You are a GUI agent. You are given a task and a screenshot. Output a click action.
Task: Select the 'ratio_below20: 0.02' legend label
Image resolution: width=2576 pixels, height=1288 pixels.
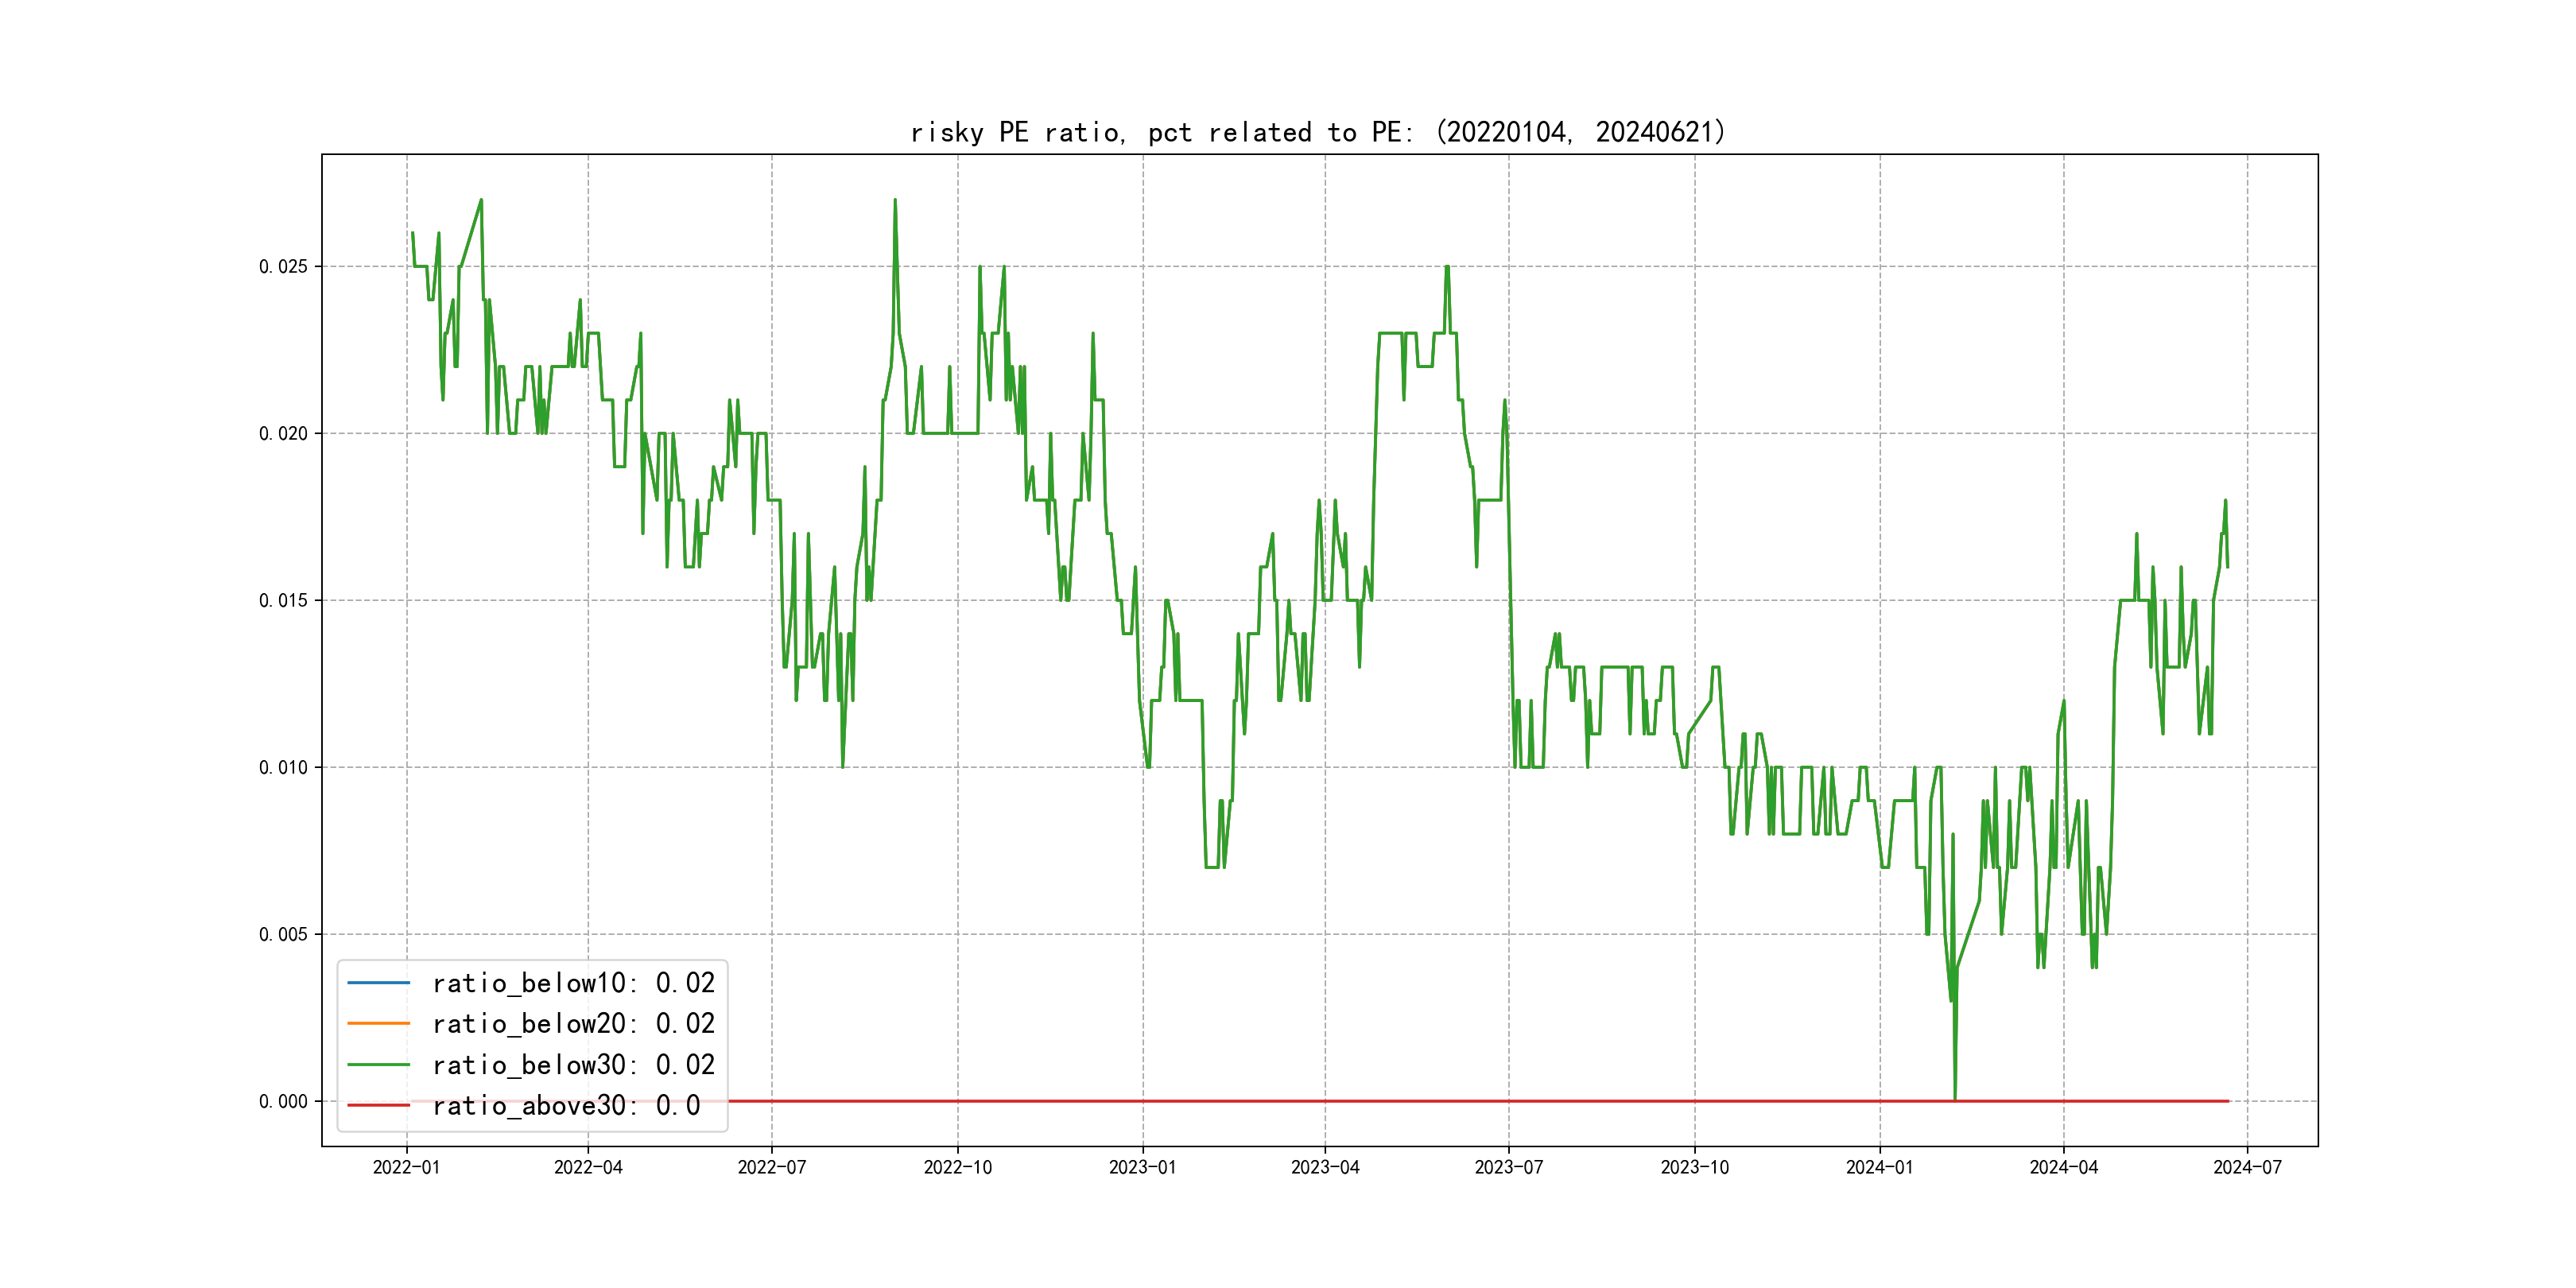pos(573,1024)
